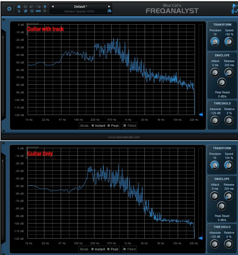Image resolution: width=238 pixels, height=255 pixels.
Task: Click the Attack knob in top panel
Action: click(x=215, y=72)
